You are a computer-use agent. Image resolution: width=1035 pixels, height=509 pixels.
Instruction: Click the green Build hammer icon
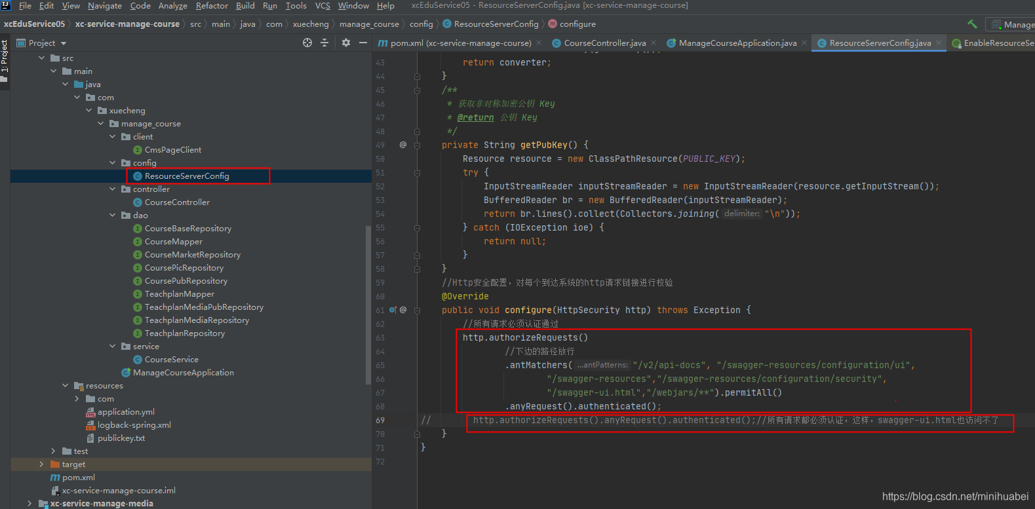(x=972, y=24)
